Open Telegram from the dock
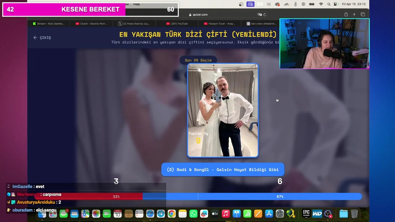Viewport: 395px width, 222px height. (161, 213)
